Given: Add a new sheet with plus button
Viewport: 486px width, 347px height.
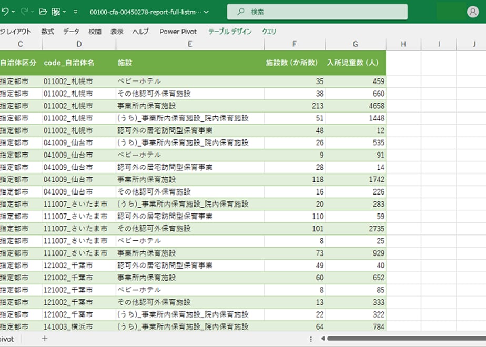Looking at the screenshot, I should [x=45, y=339].
